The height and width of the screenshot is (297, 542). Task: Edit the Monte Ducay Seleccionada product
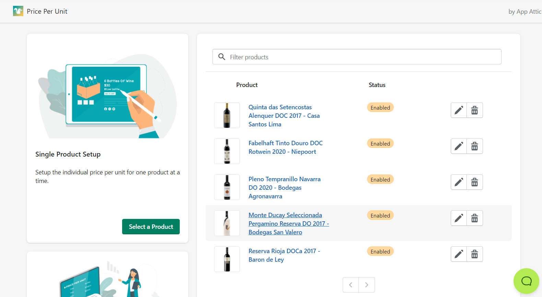pos(459,218)
